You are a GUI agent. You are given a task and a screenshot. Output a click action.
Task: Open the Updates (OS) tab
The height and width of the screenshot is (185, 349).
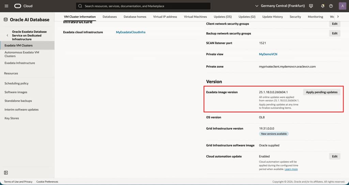click(223, 17)
